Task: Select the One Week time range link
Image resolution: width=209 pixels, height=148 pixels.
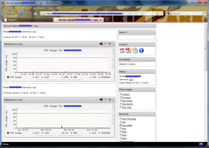Action: [x=127, y=101]
